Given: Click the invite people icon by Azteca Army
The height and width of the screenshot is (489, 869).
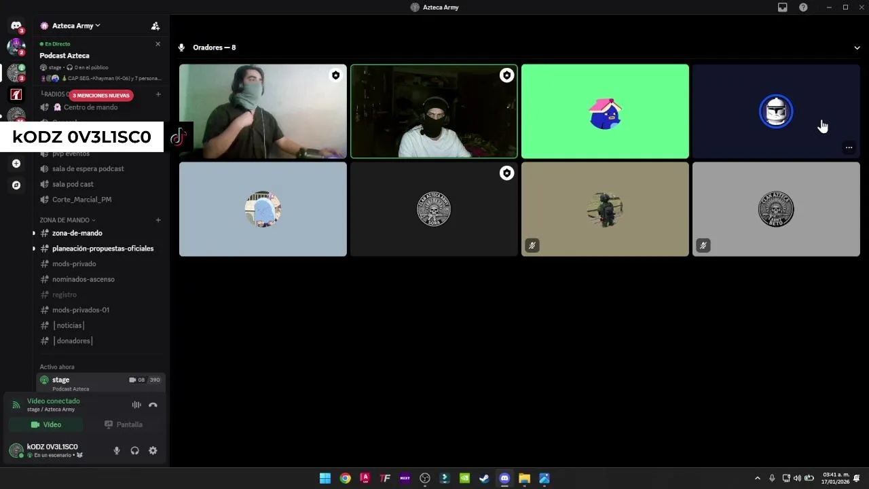Looking at the screenshot, I should click(155, 26).
